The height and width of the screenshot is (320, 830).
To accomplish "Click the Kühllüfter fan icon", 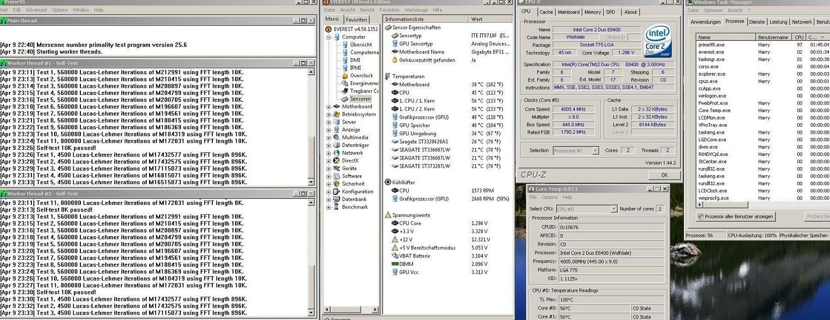I will coord(388,182).
